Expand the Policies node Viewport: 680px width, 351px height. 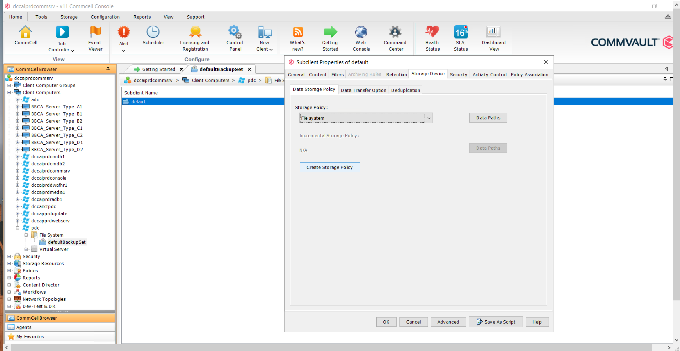click(9, 270)
